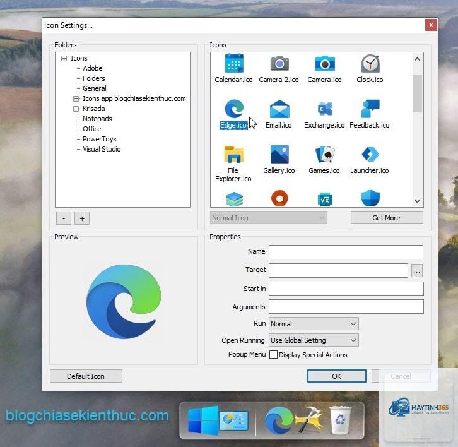Click the Name input field
This screenshot has height=447, width=458.
pyautogui.click(x=346, y=253)
